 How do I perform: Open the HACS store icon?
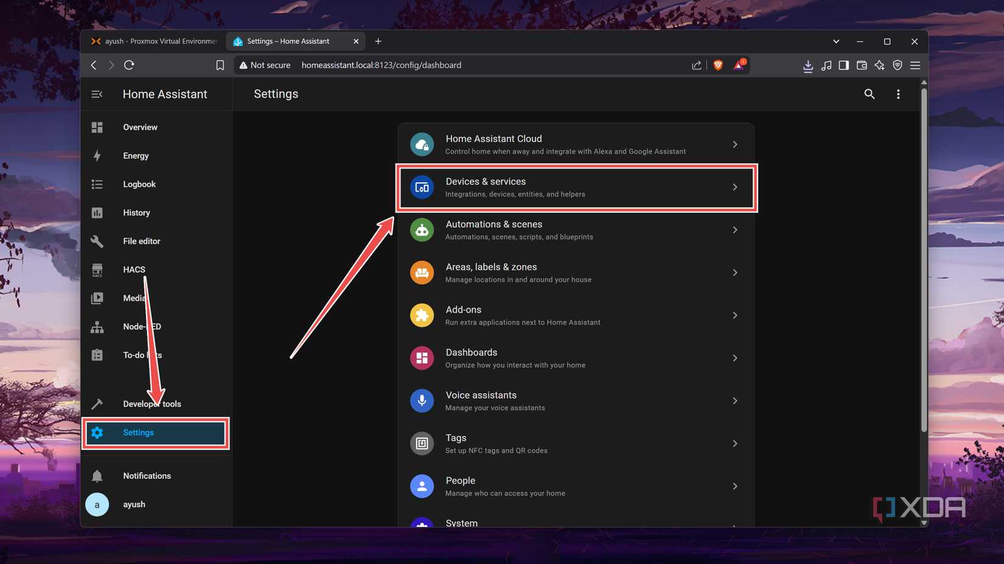coord(97,270)
